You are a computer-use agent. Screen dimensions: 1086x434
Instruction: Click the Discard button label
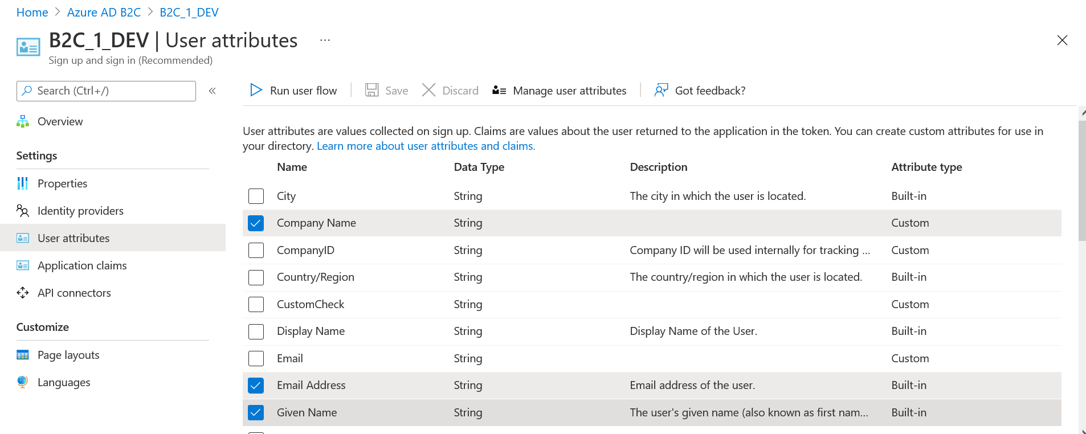[460, 91]
